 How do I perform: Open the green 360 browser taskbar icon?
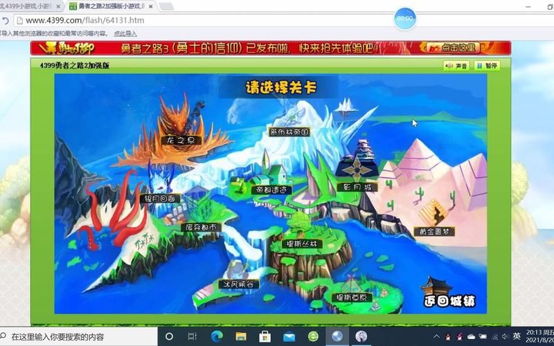pyautogui.click(x=313, y=336)
